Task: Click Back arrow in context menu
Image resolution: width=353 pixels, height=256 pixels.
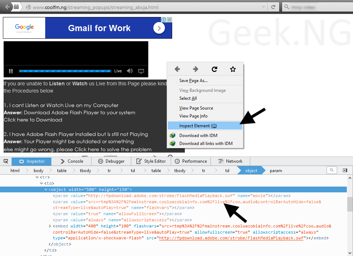Action: pos(177,69)
